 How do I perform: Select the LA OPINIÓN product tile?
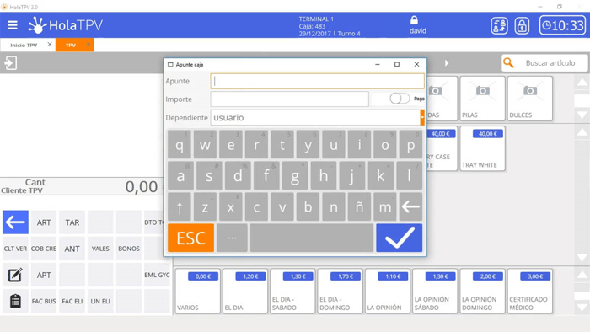click(387, 291)
